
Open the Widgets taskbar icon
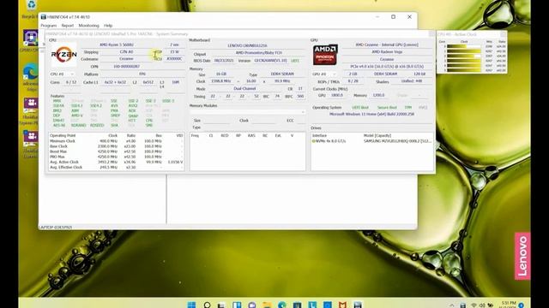click(237, 305)
